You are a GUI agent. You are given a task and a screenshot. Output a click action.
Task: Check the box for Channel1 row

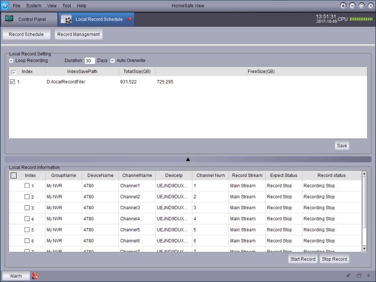point(27,186)
